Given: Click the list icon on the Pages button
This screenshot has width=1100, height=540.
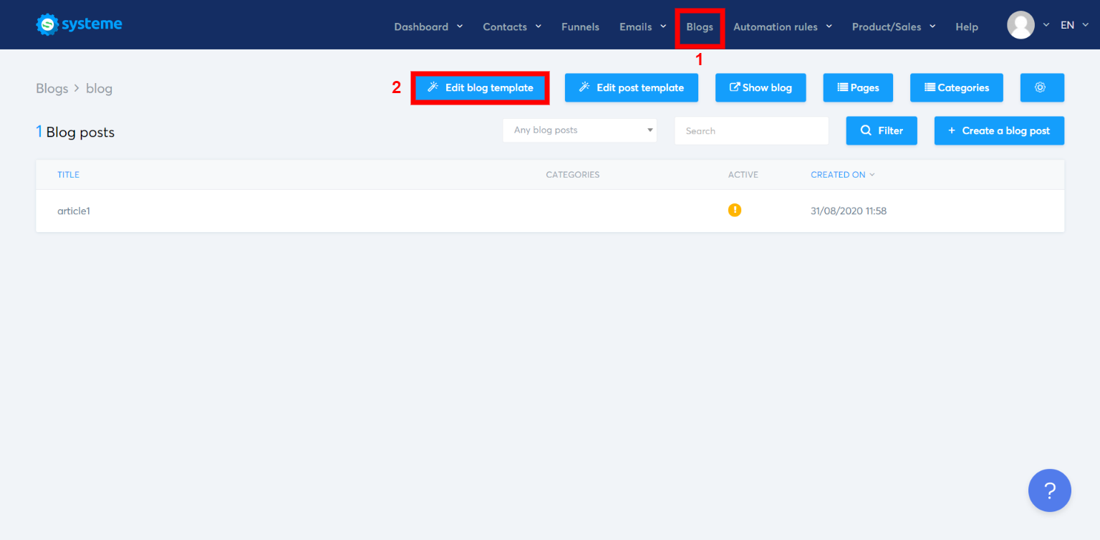Looking at the screenshot, I should click(x=841, y=87).
